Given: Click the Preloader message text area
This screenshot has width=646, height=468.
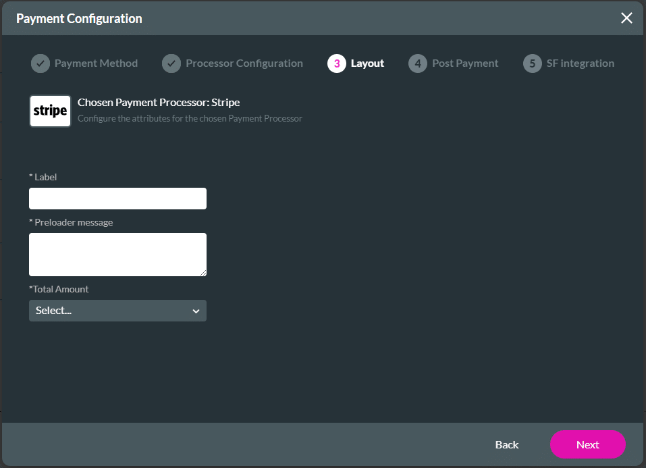Looking at the screenshot, I should click(117, 255).
